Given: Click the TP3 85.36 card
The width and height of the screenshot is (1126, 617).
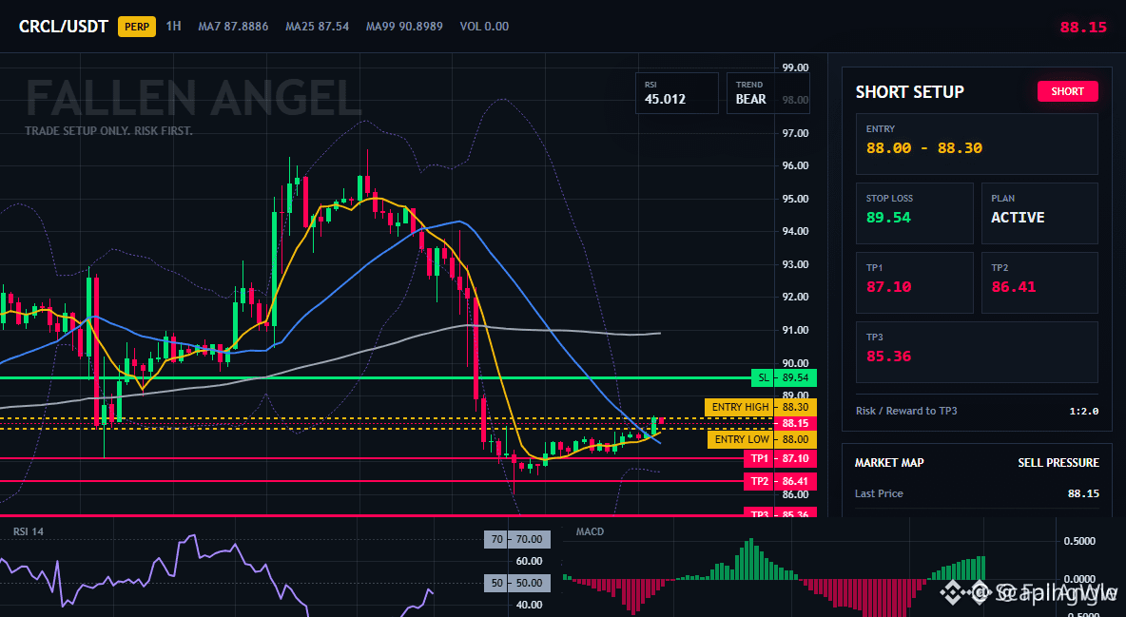Looking at the screenshot, I should click(x=977, y=352).
